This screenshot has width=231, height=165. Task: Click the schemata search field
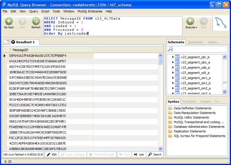point(197,49)
